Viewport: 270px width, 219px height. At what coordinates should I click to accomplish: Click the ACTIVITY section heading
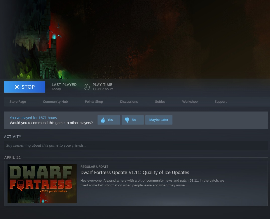click(x=13, y=137)
